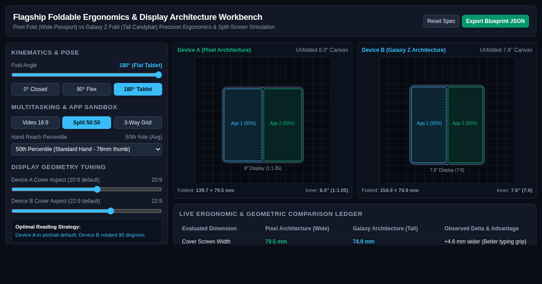
Task: Switch sandbox to Video 16:9
Action: (x=35, y=123)
